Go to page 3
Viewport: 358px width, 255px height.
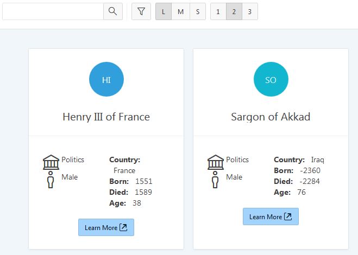coord(250,11)
